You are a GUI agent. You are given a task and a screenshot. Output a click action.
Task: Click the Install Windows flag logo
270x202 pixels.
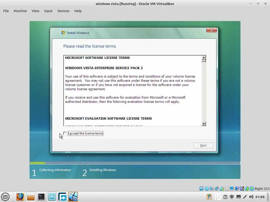[x=63, y=33]
